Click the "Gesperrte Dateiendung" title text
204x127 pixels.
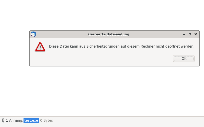[x=109, y=34]
